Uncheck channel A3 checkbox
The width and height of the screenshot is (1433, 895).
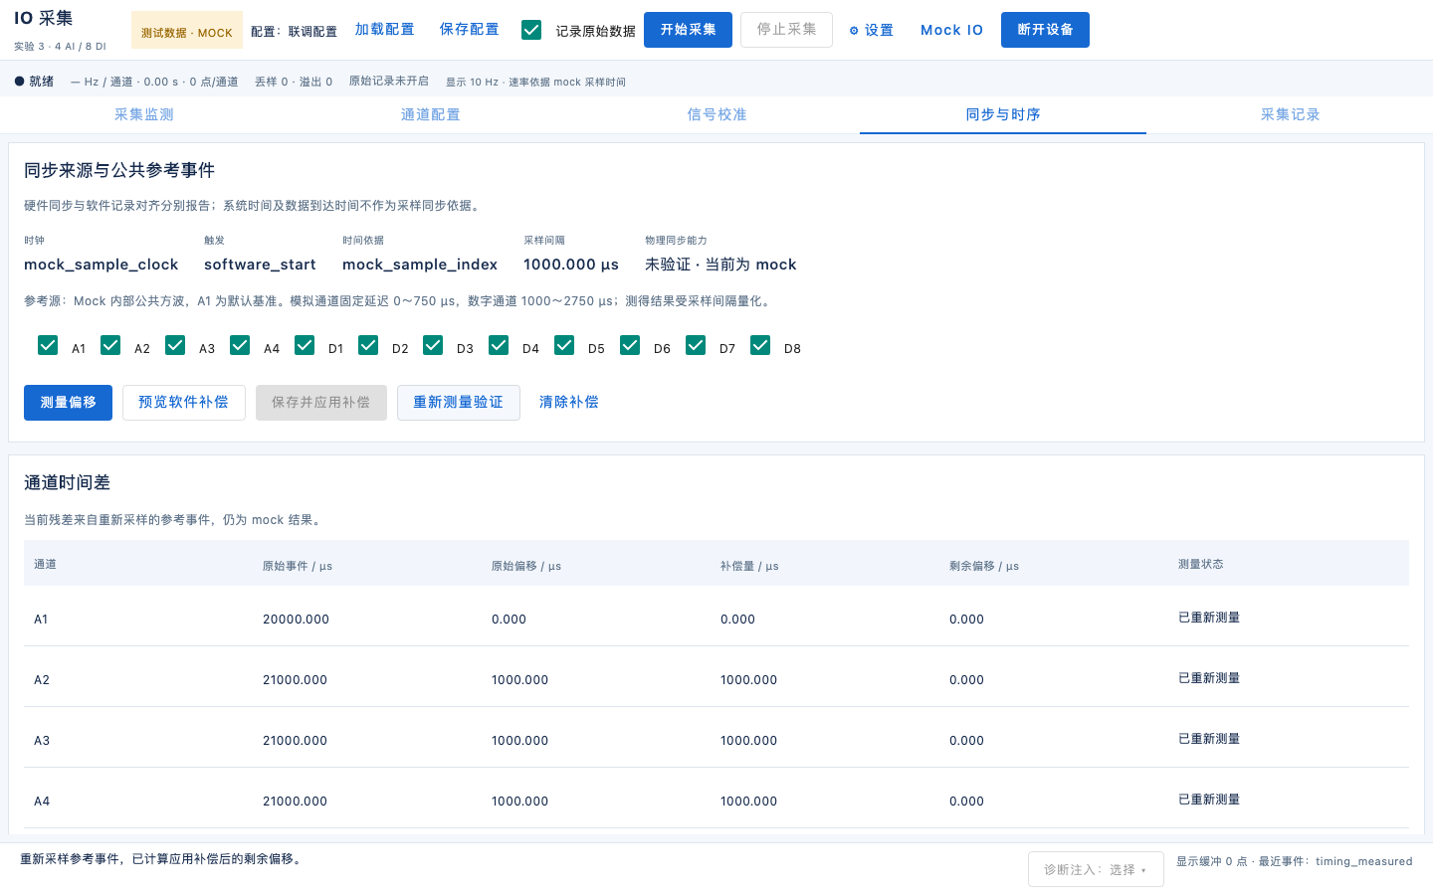pos(175,345)
